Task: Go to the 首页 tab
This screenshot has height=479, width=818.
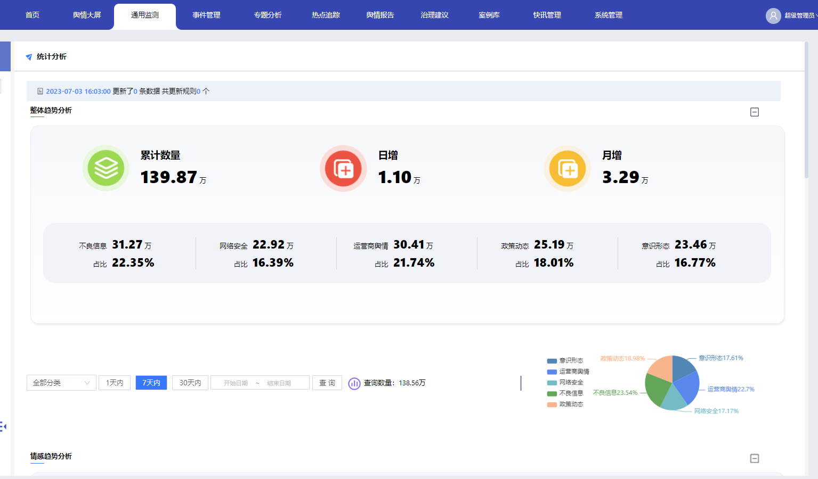Action: click(33, 15)
